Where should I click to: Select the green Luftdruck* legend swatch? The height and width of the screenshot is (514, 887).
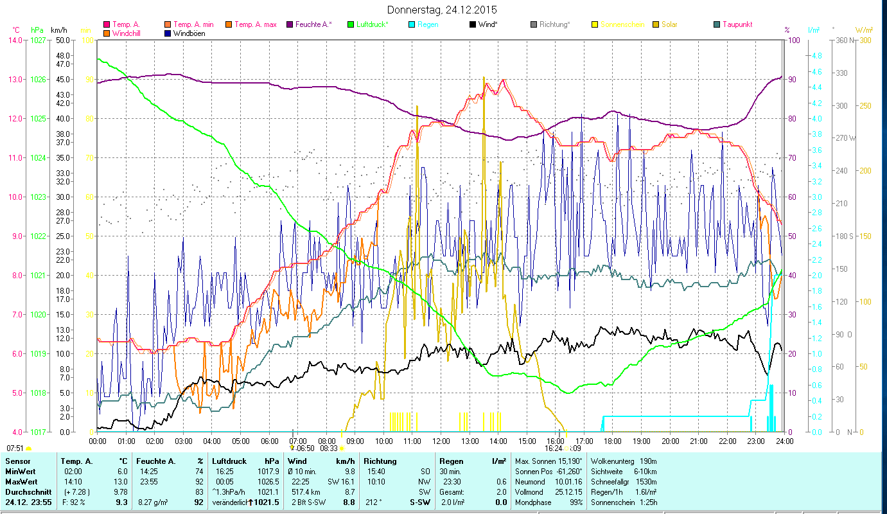pyautogui.click(x=351, y=25)
